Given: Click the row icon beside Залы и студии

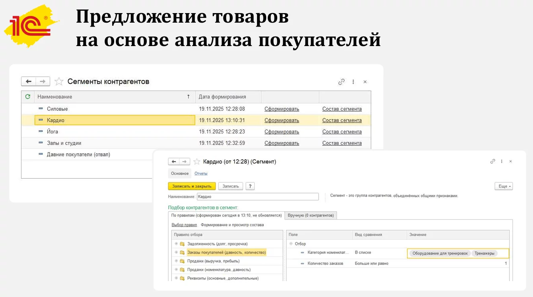Looking at the screenshot, I should (41, 143).
